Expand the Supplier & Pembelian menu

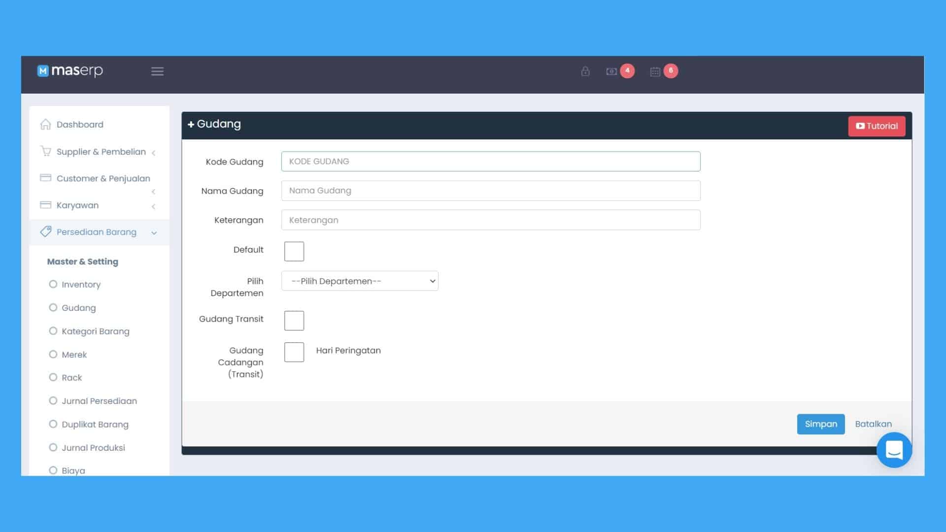pos(101,152)
